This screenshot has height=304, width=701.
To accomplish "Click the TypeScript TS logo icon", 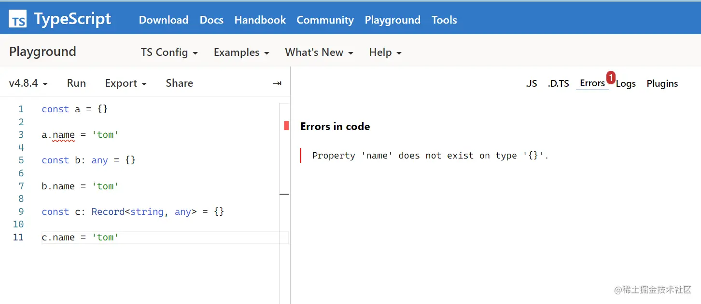I will (x=18, y=19).
